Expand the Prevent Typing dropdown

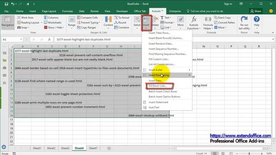(99, 22)
